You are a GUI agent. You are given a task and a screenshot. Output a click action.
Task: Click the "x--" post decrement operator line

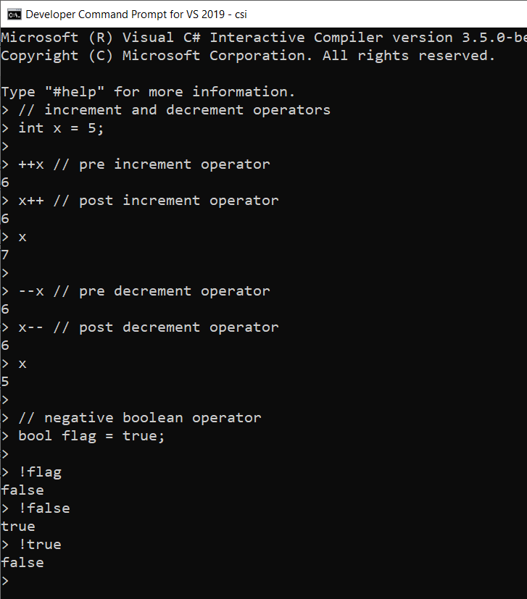click(x=148, y=327)
